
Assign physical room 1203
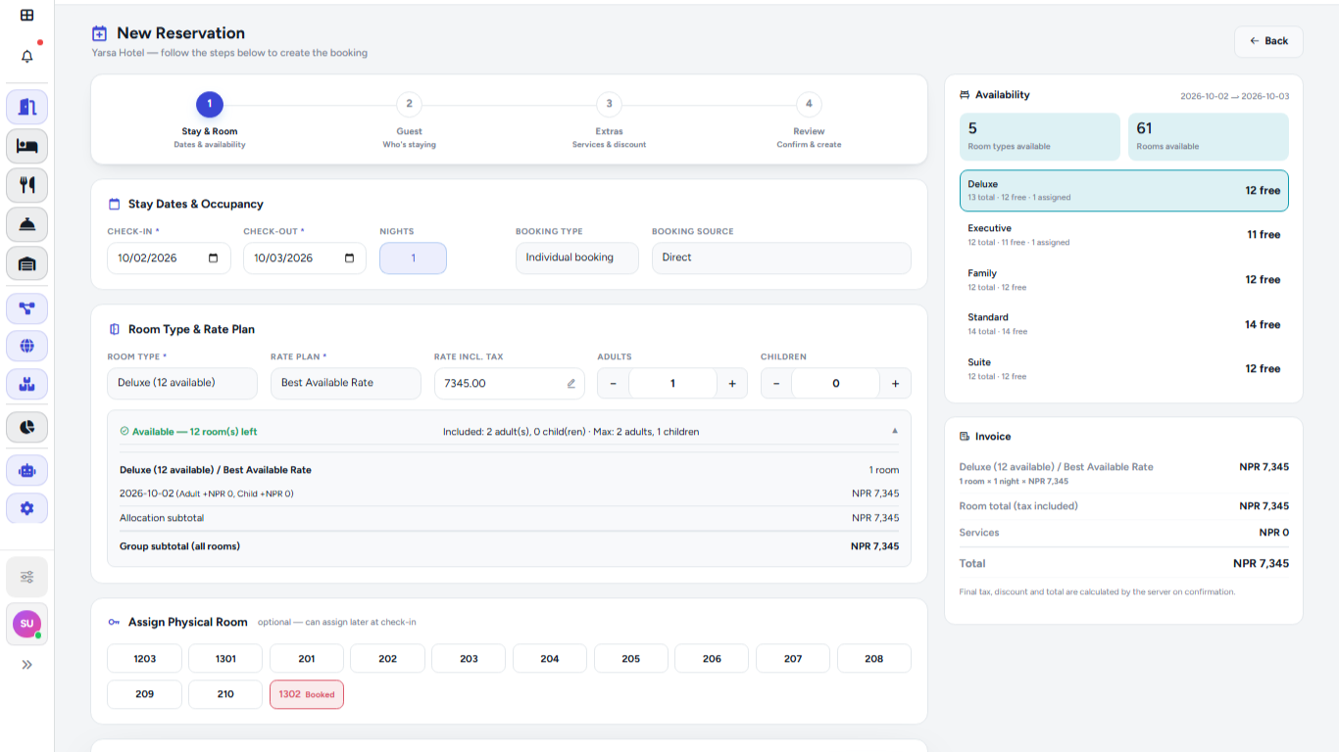point(145,659)
